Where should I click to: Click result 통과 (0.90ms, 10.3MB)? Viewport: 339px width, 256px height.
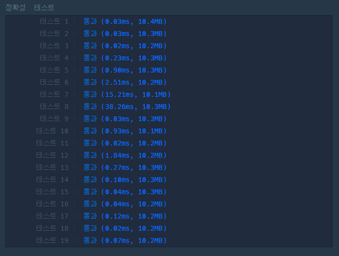tap(125, 70)
